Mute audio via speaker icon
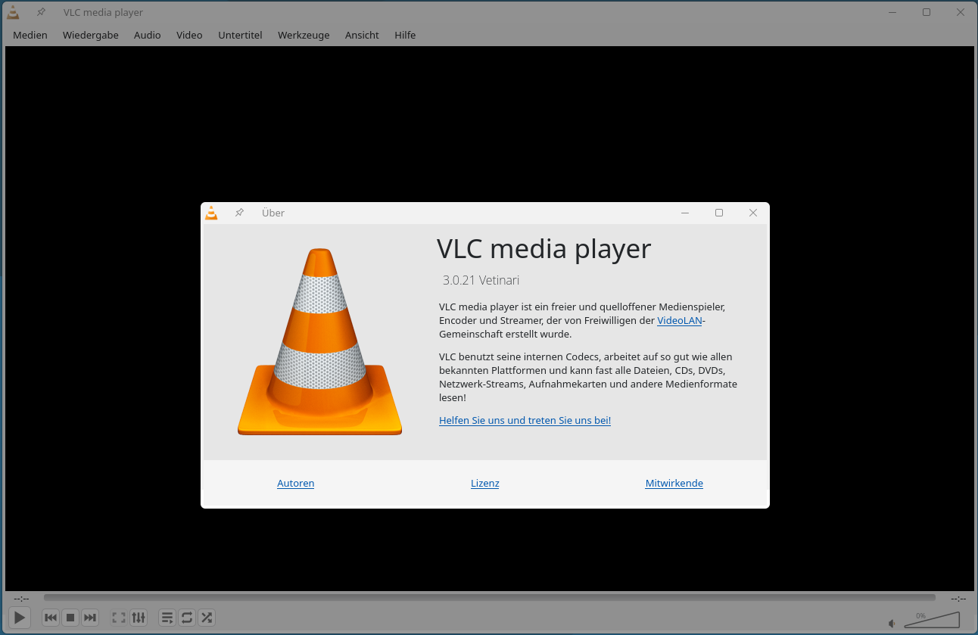Viewport: 978px width, 635px height. point(892,623)
